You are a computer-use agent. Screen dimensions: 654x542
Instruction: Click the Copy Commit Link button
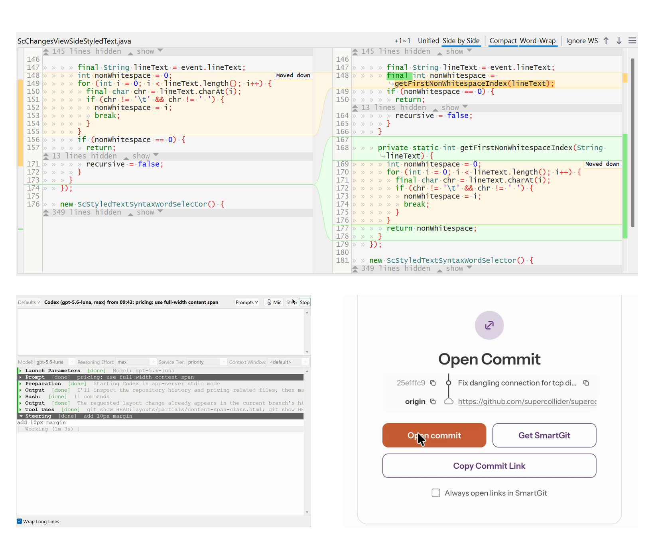coord(489,465)
